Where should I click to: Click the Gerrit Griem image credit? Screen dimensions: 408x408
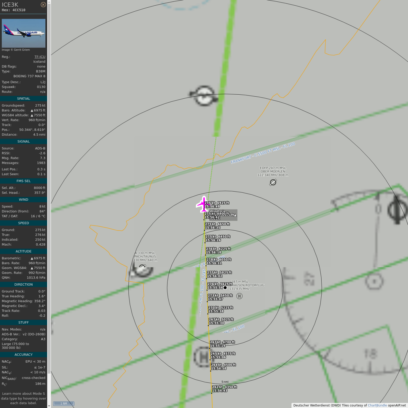[x=16, y=50]
